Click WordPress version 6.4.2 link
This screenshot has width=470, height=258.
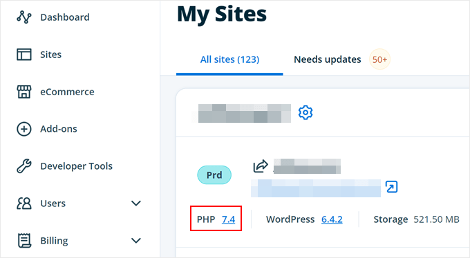(x=332, y=219)
